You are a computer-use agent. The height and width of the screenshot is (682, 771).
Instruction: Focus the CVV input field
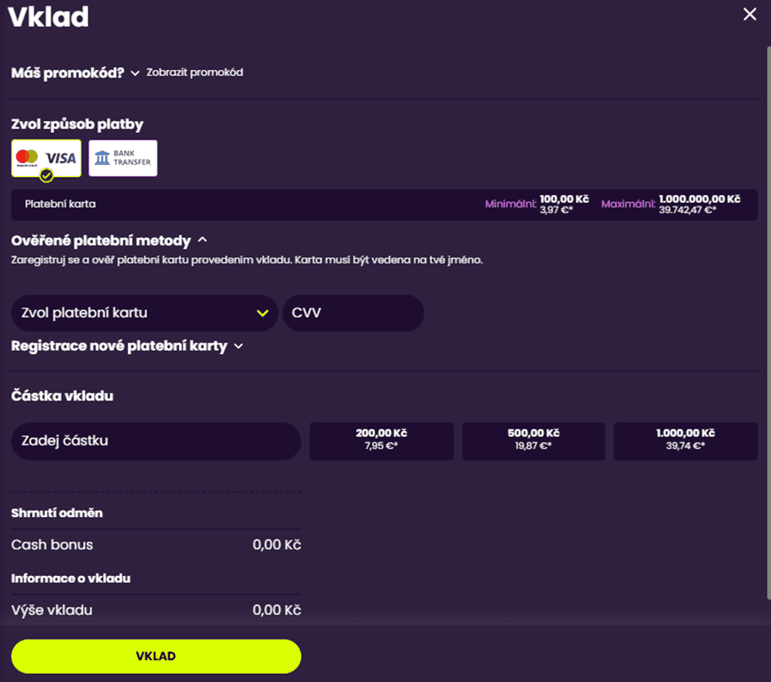[x=353, y=312]
